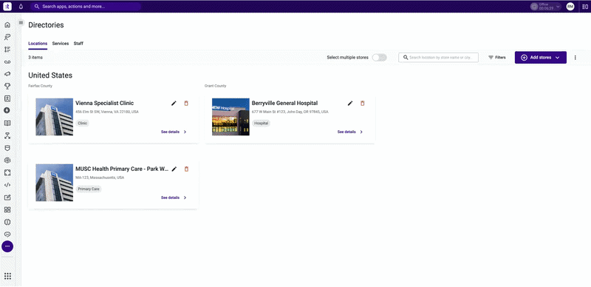Open the notifications drop icon in the top bar
The image size is (591, 287).
(x=21, y=7)
